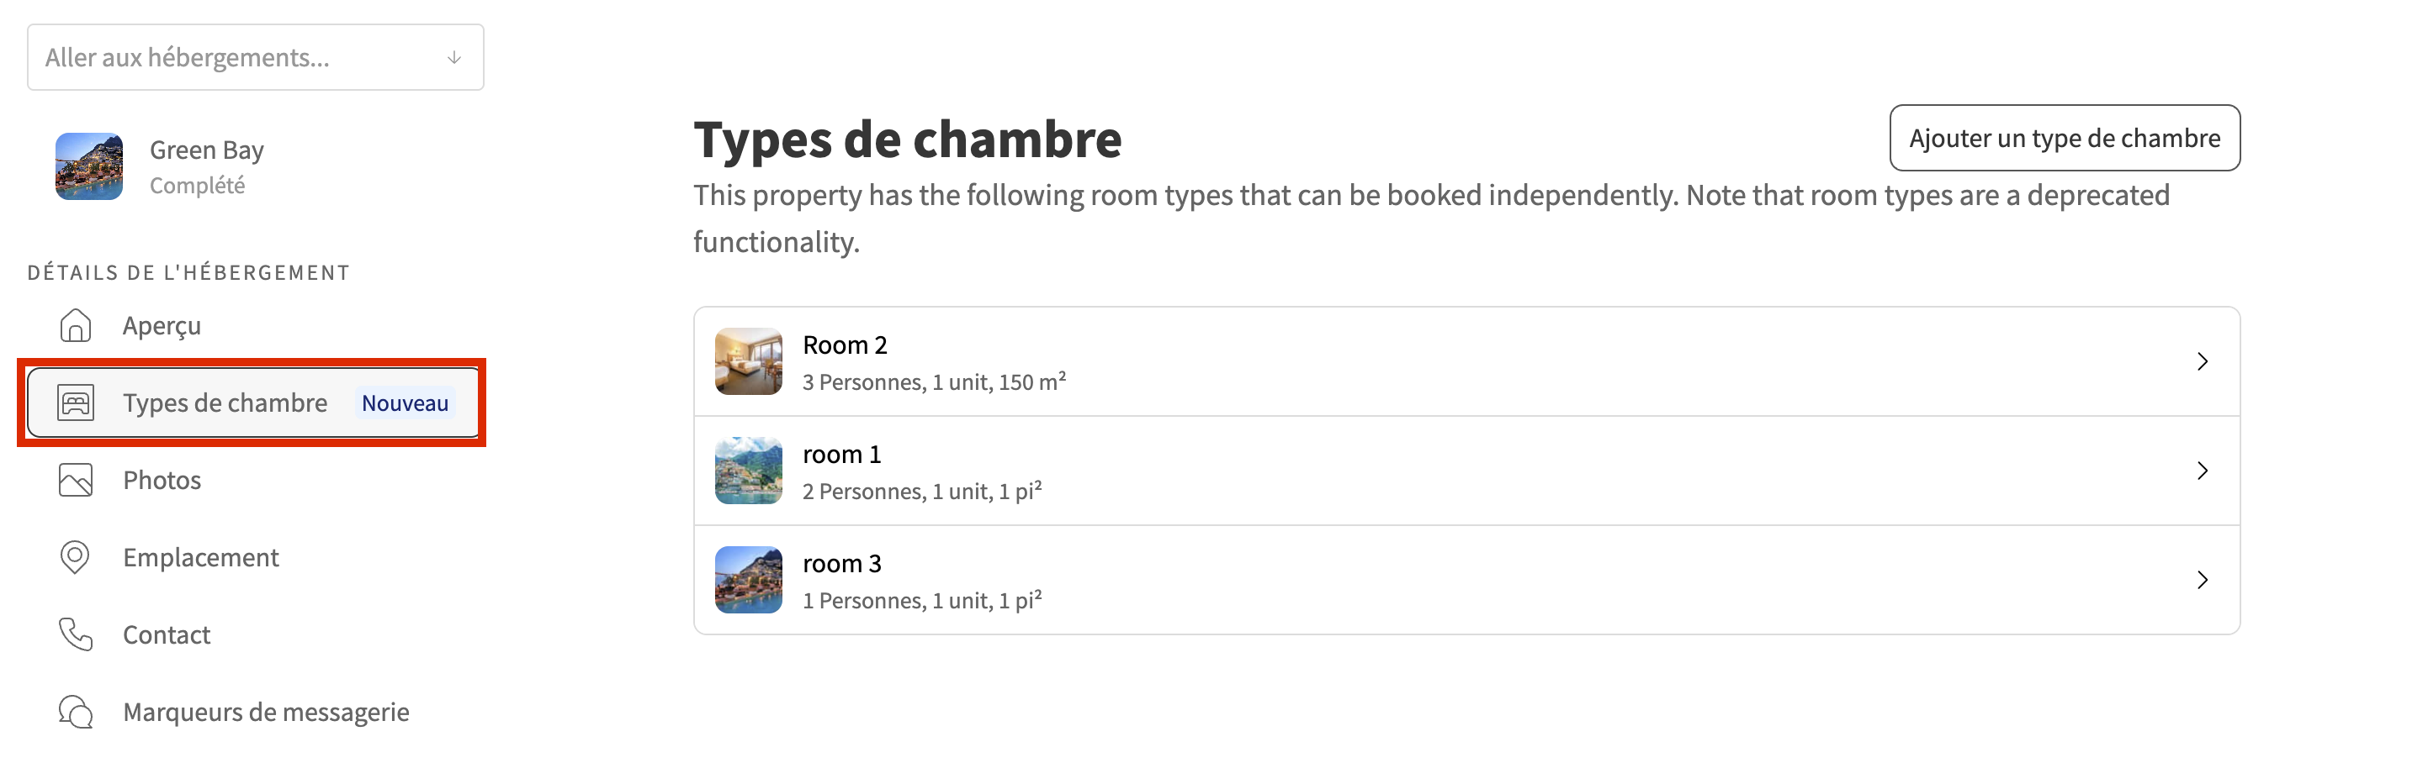Expand Room 2 with its chevron
This screenshot has width=2423, height=763.
[2202, 362]
